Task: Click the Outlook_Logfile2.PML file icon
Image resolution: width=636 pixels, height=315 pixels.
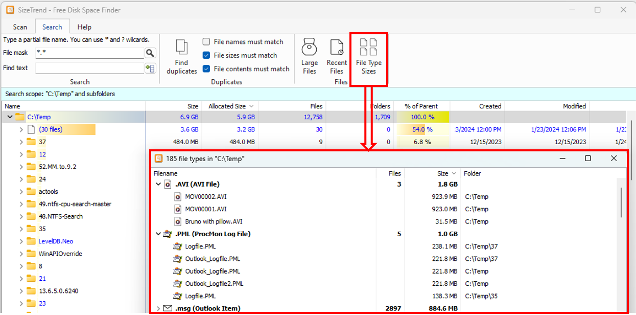Action: (178, 284)
